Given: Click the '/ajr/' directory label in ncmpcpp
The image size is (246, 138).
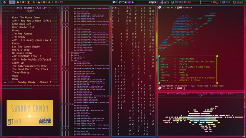Looking at the screenshot, I should click(30, 11).
